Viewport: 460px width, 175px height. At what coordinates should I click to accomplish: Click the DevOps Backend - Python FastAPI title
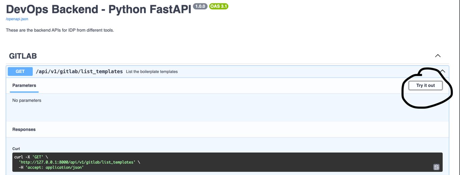coord(99,9)
